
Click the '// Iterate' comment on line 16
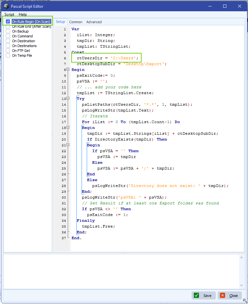point(95,116)
